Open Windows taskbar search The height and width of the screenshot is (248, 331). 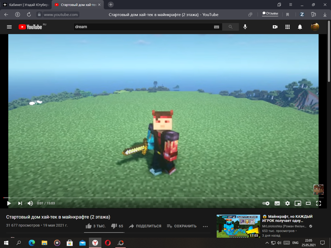(x=19, y=243)
